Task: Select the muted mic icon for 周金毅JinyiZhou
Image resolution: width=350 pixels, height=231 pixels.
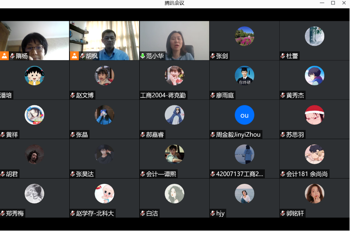Action: (213, 135)
